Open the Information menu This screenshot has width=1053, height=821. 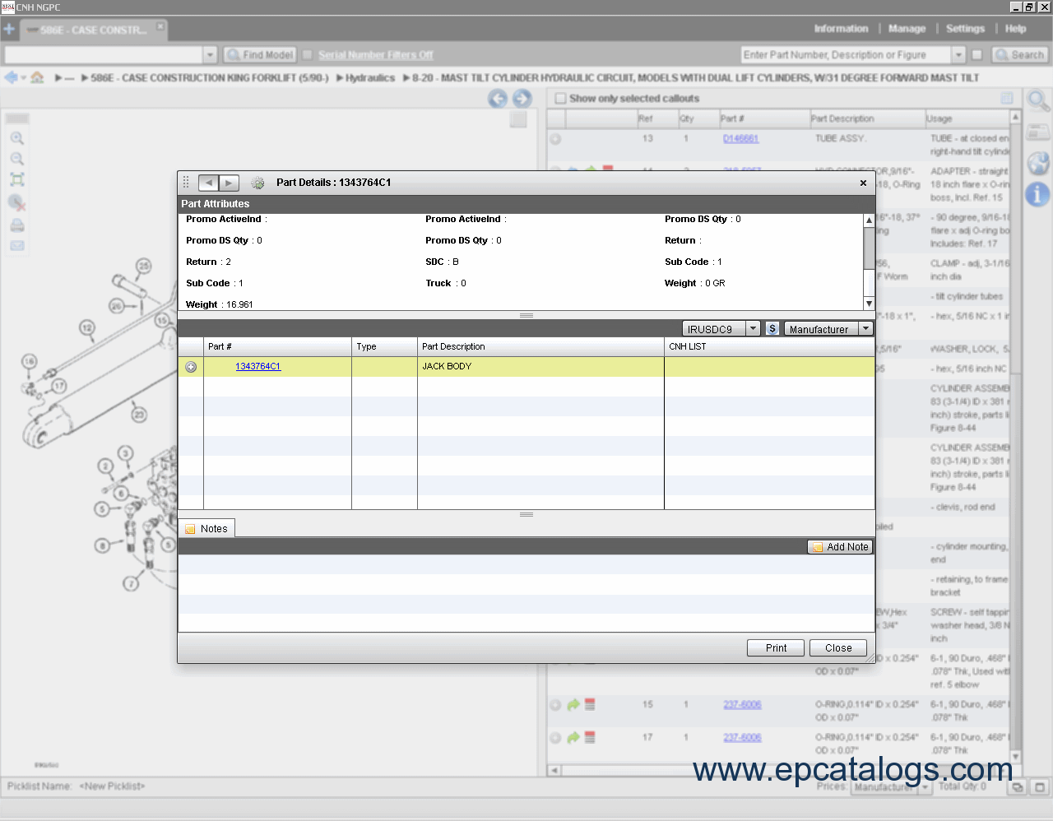tap(841, 28)
